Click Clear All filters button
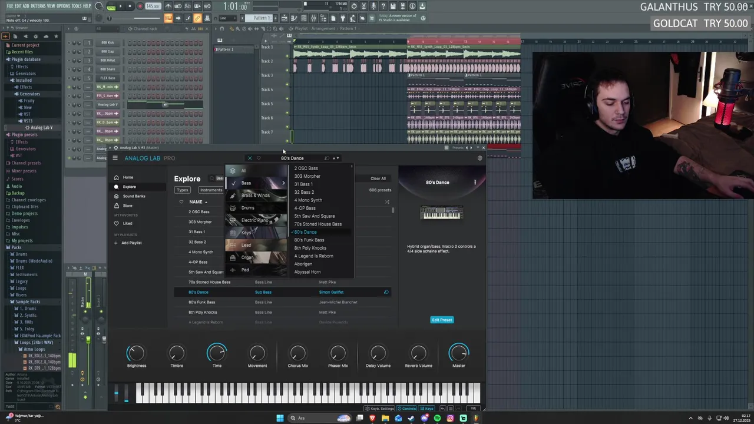 pyautogui.click(x=378, y=178)
